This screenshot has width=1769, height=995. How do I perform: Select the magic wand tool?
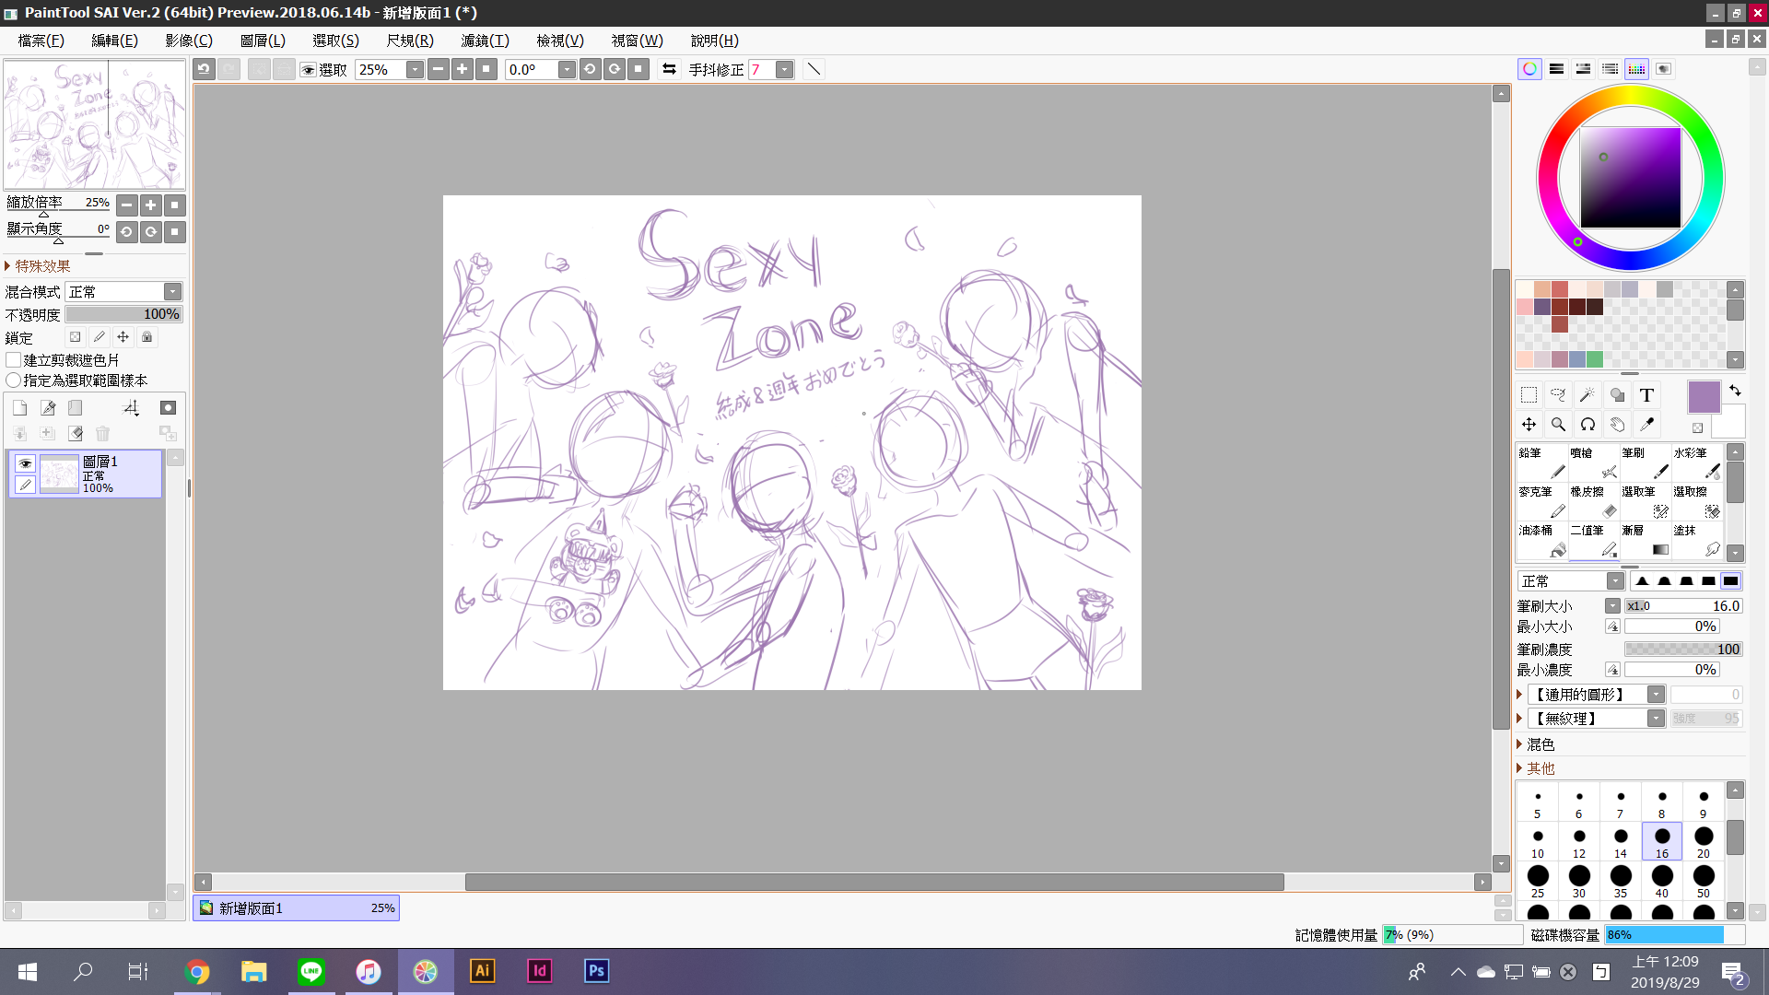coord(1587,395)
